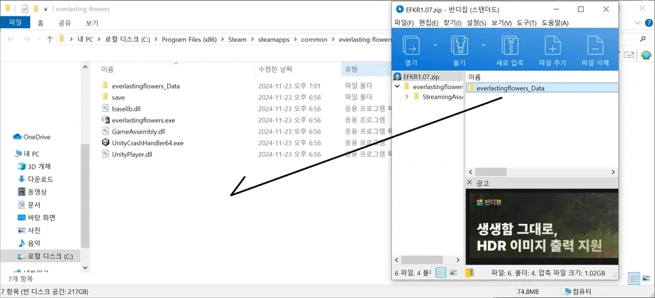This screenshot has width=655, height=298.
Task: Open the recent locations dropdown in Explorer
Action: 39,39
